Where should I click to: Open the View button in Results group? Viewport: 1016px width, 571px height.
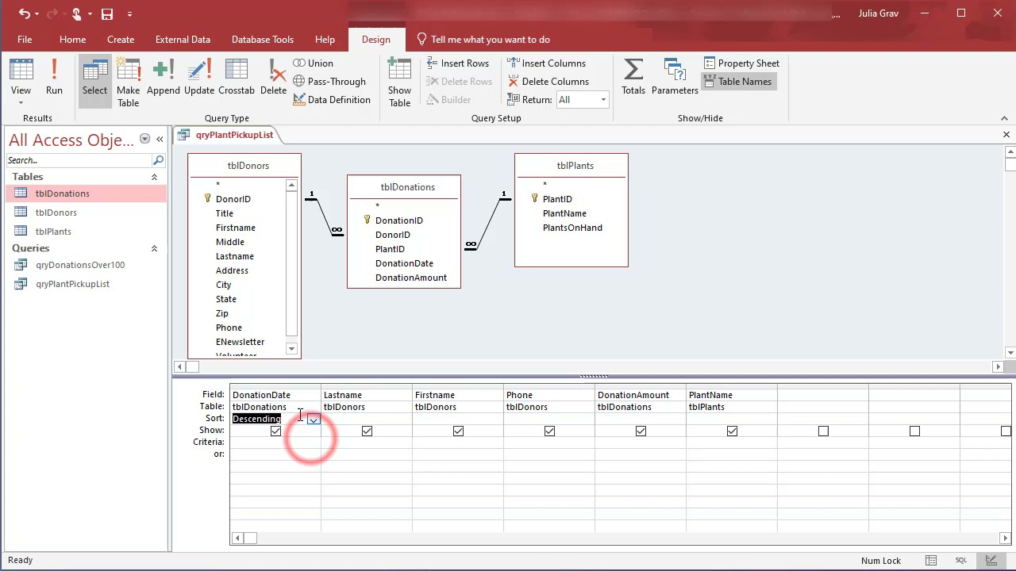click(x=21, y=82)
